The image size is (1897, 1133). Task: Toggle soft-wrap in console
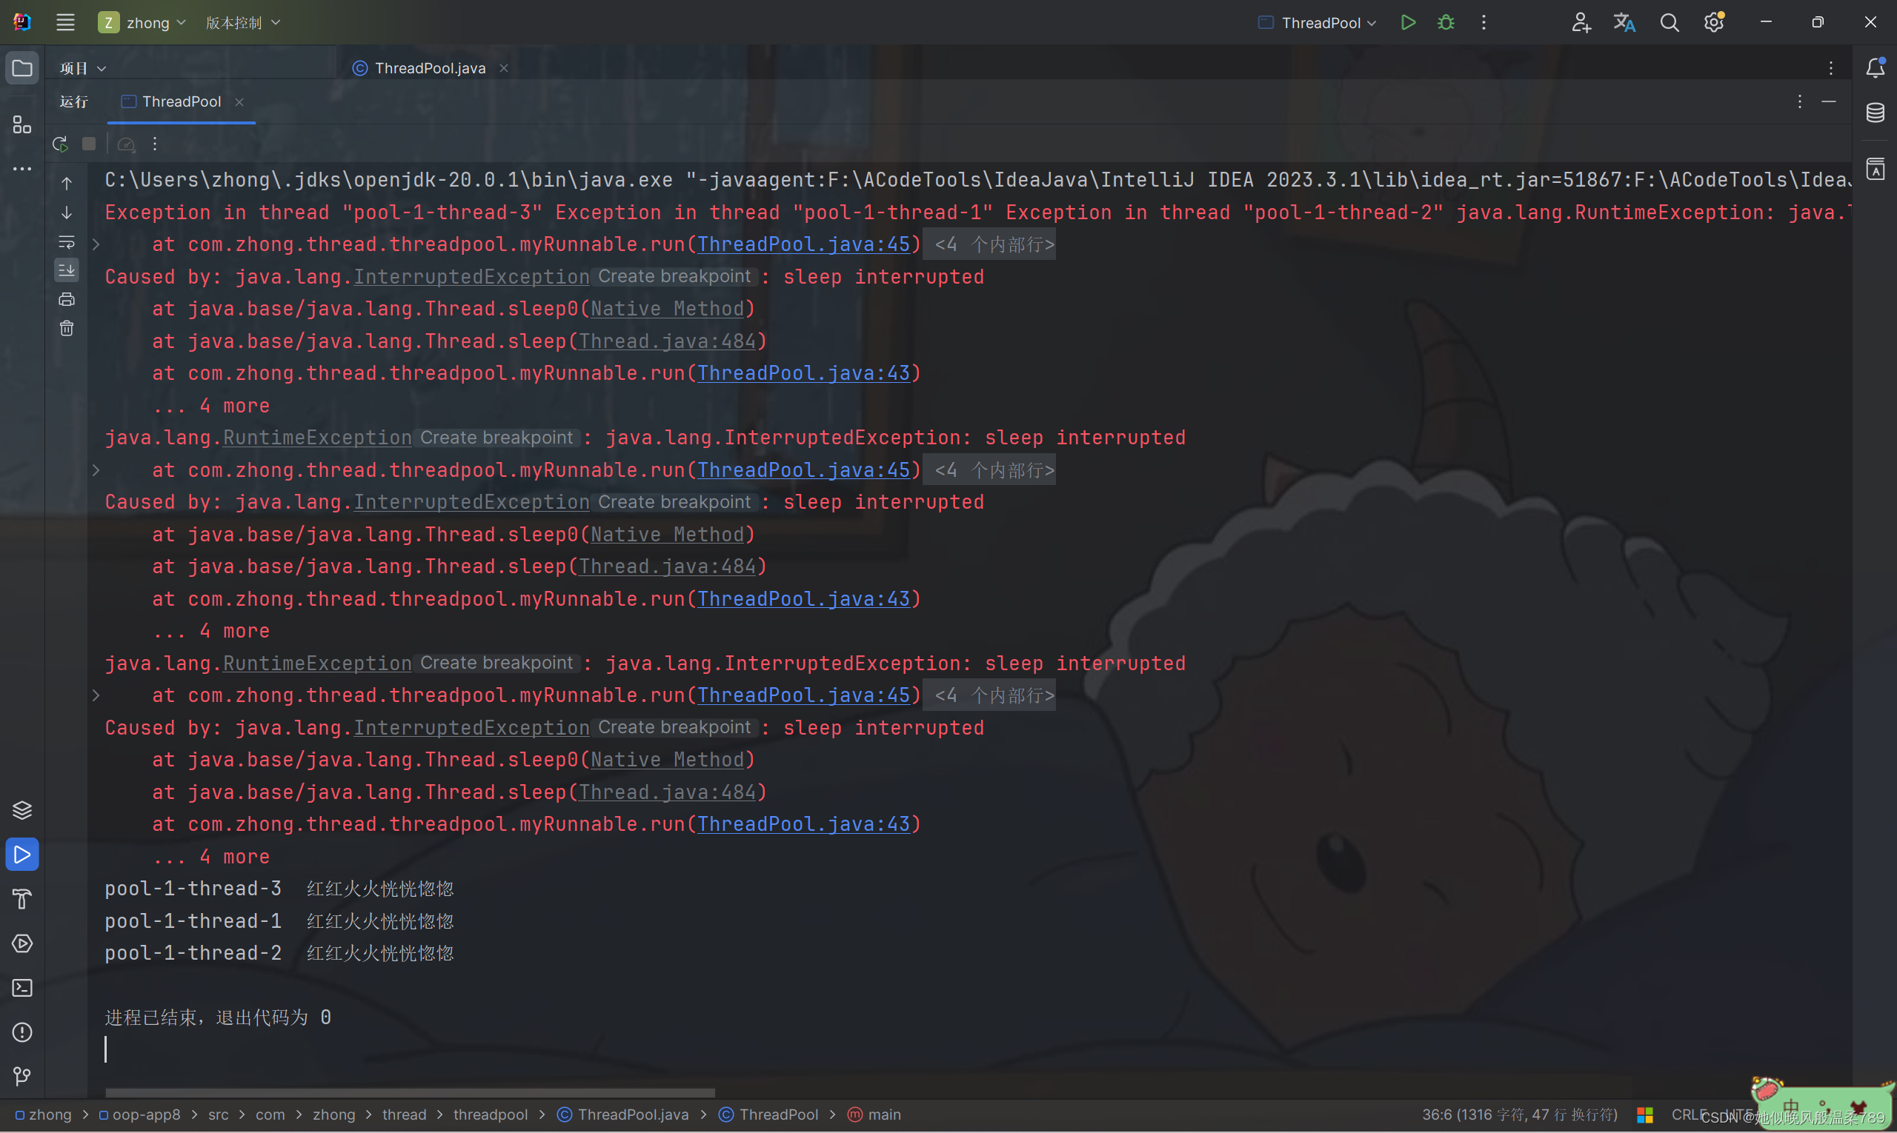pyautogui.click(x=67, y=241)
